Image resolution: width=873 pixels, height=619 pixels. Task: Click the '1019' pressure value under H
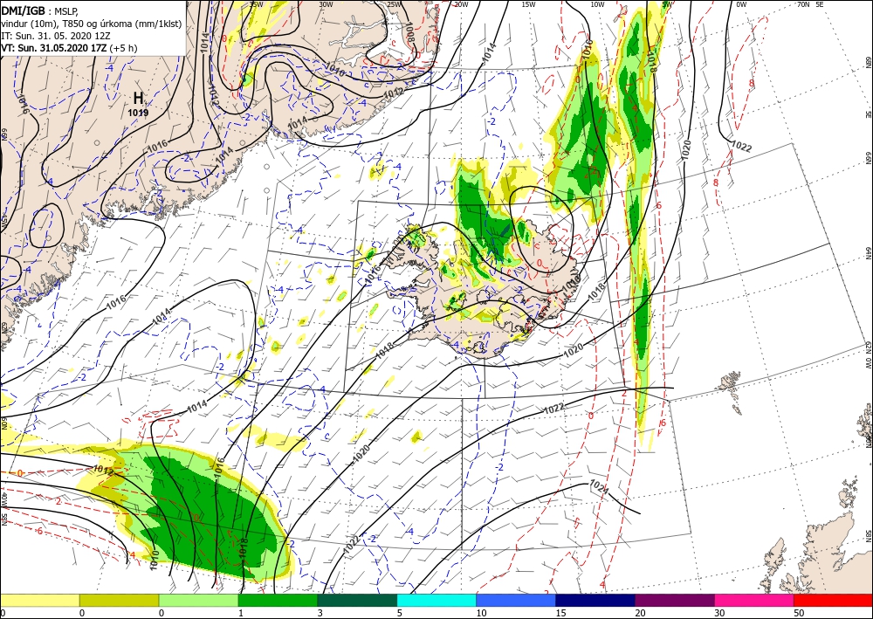click(138, 113)
